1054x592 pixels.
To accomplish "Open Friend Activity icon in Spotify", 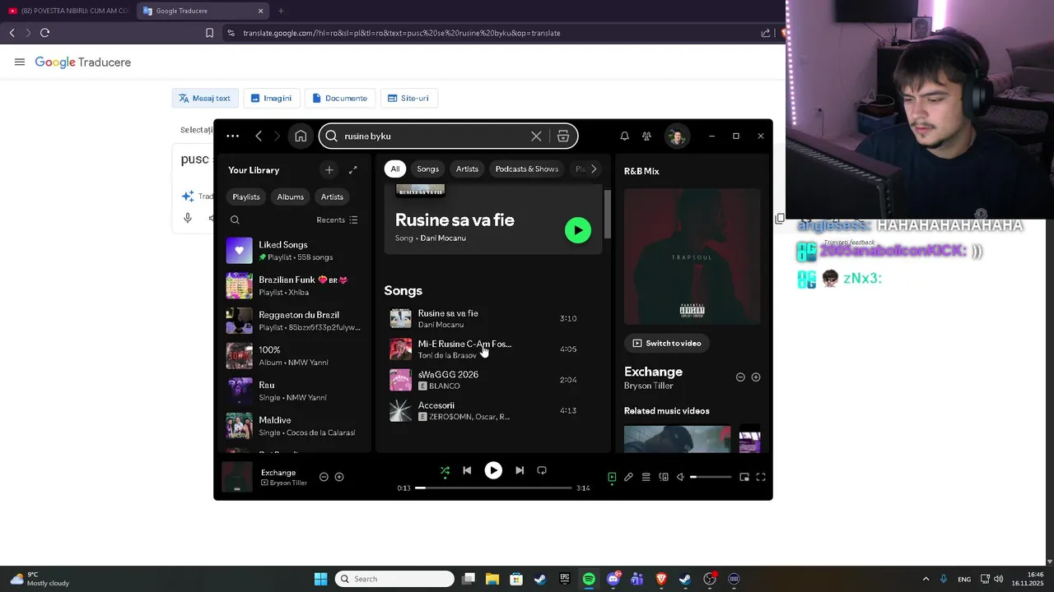I will tap(646, 136).
